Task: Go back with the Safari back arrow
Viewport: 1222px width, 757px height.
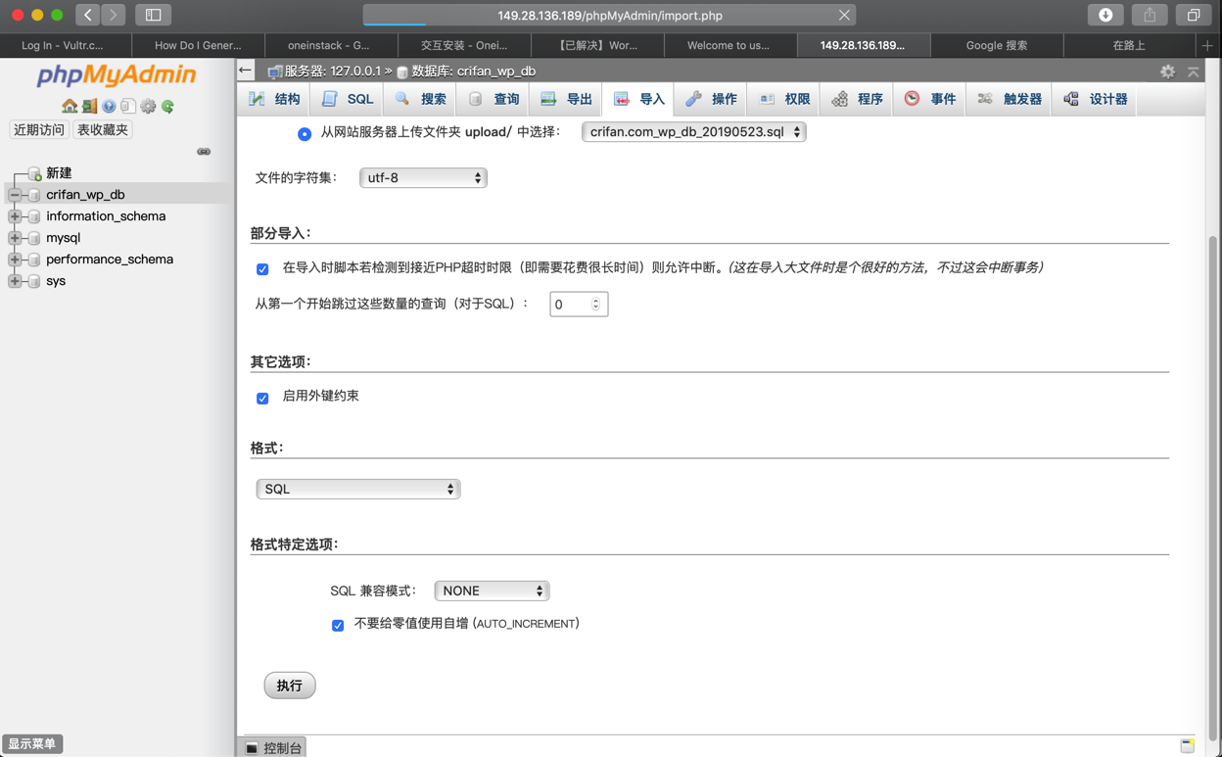Action: [x=88, y=15]
